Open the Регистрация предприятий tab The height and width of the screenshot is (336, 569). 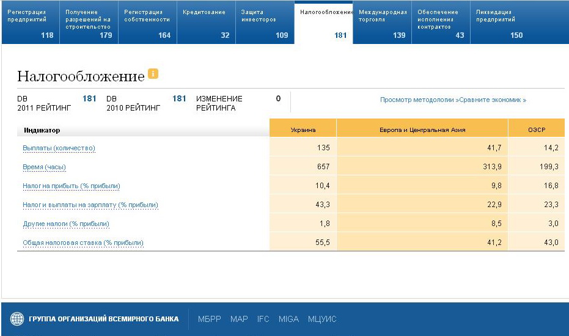click(30, 23)
